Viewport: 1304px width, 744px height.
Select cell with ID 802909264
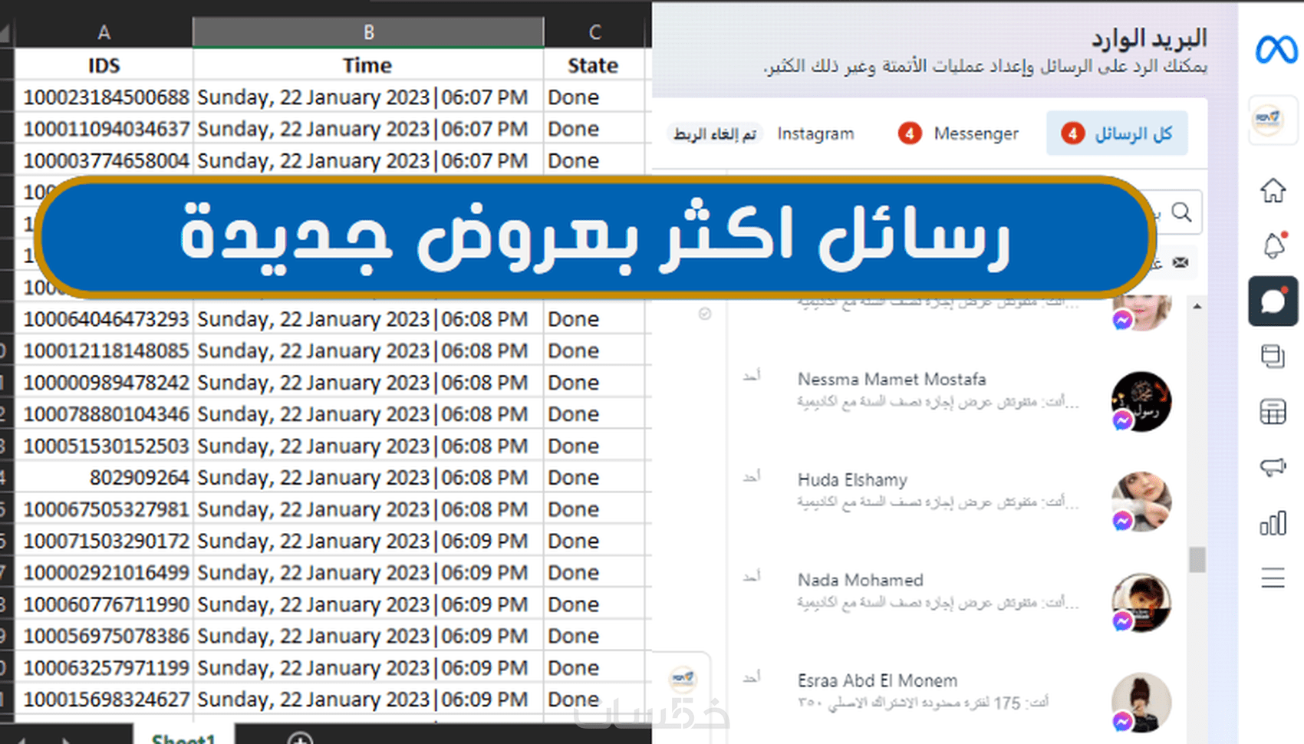point(104,477)
